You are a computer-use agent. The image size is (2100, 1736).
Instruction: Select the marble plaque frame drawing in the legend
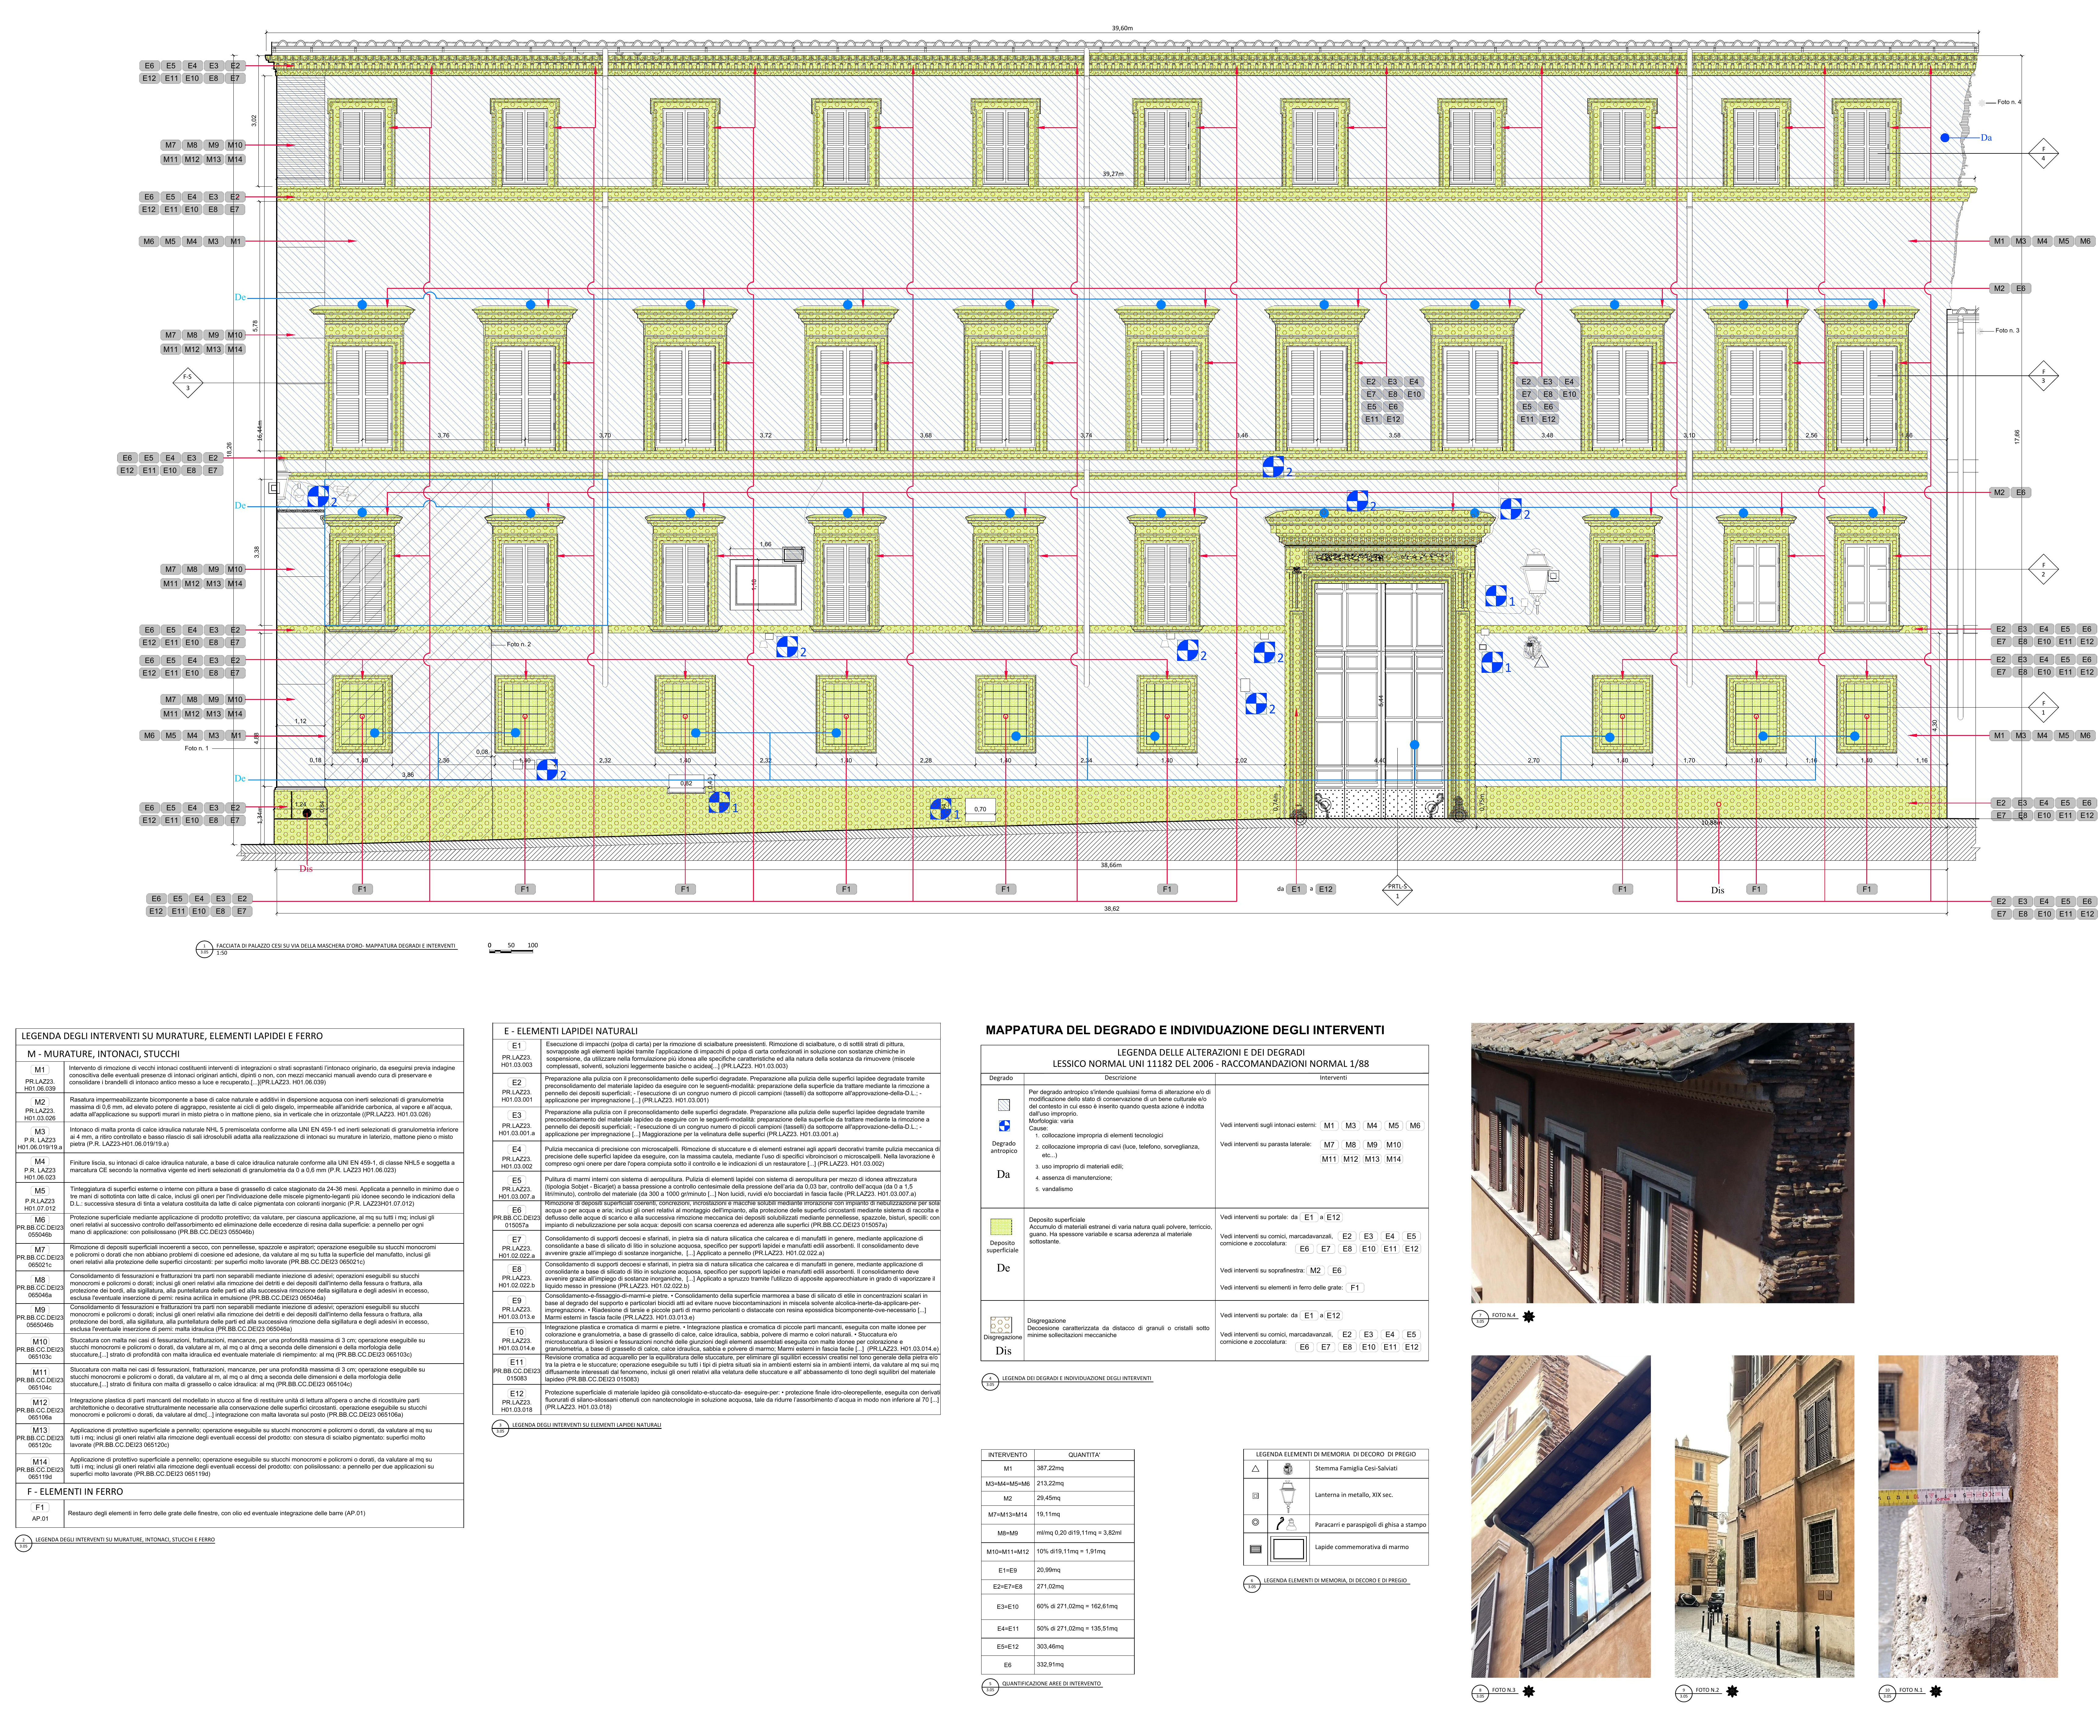coord(1289,1549)
